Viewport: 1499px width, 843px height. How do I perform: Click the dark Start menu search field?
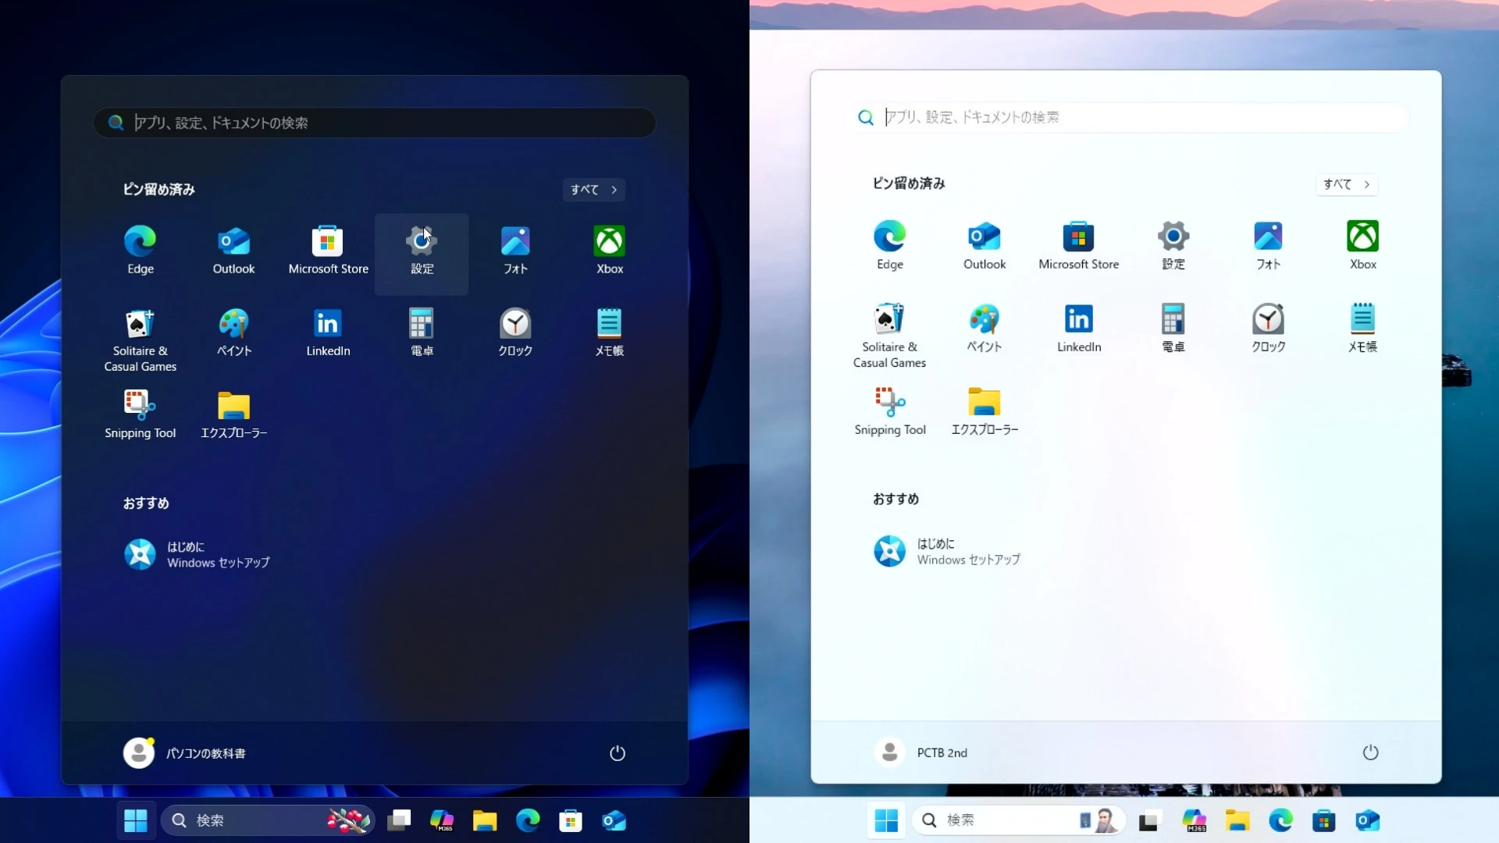[375, 123]
